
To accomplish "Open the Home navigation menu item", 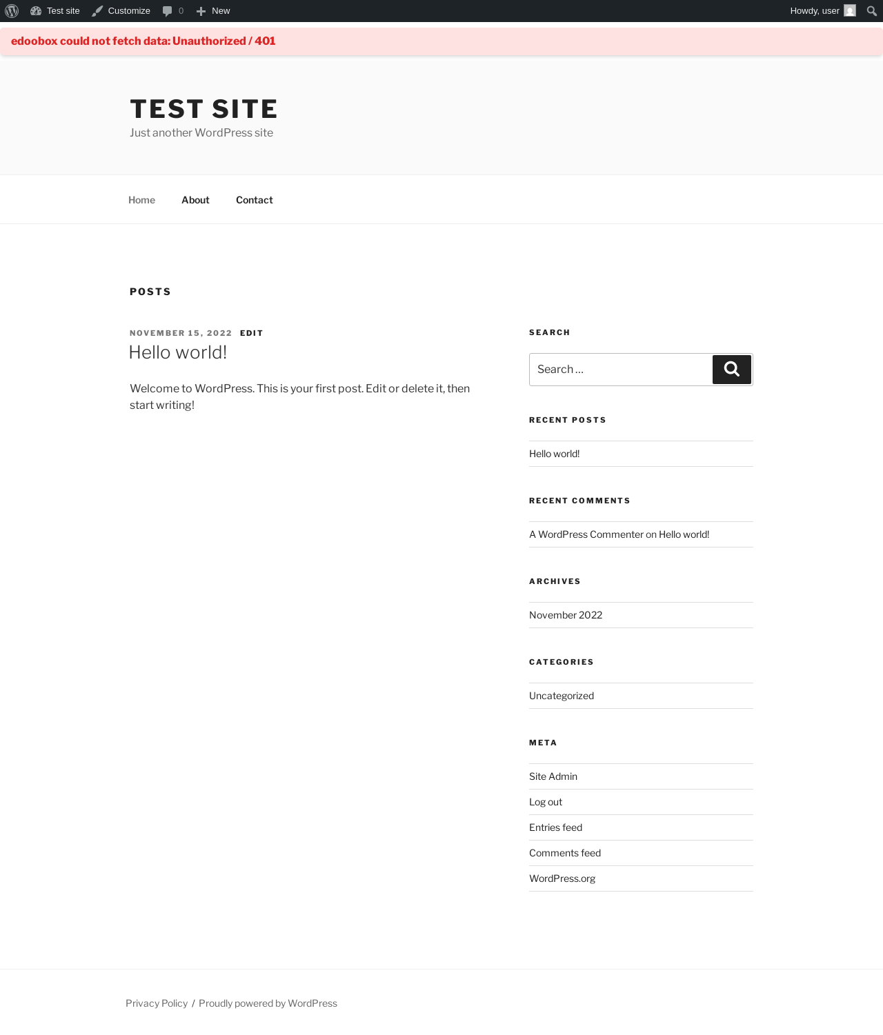I will click(x=141, y=200).
